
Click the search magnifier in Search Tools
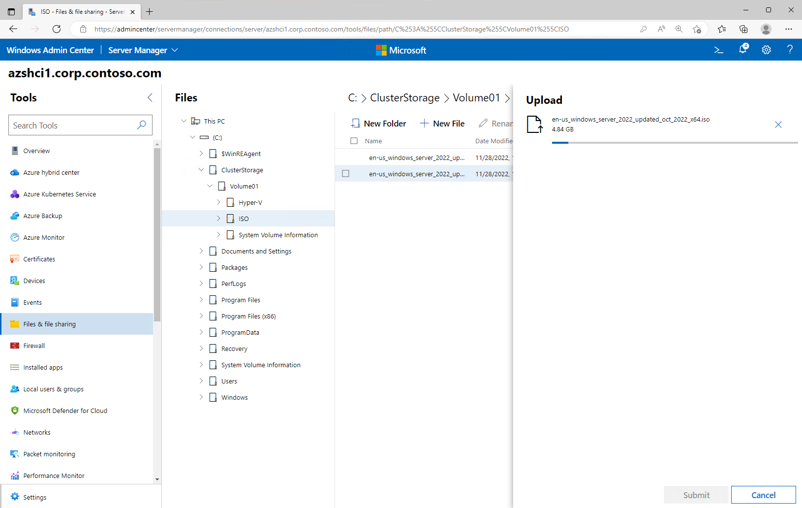[142, 125]
